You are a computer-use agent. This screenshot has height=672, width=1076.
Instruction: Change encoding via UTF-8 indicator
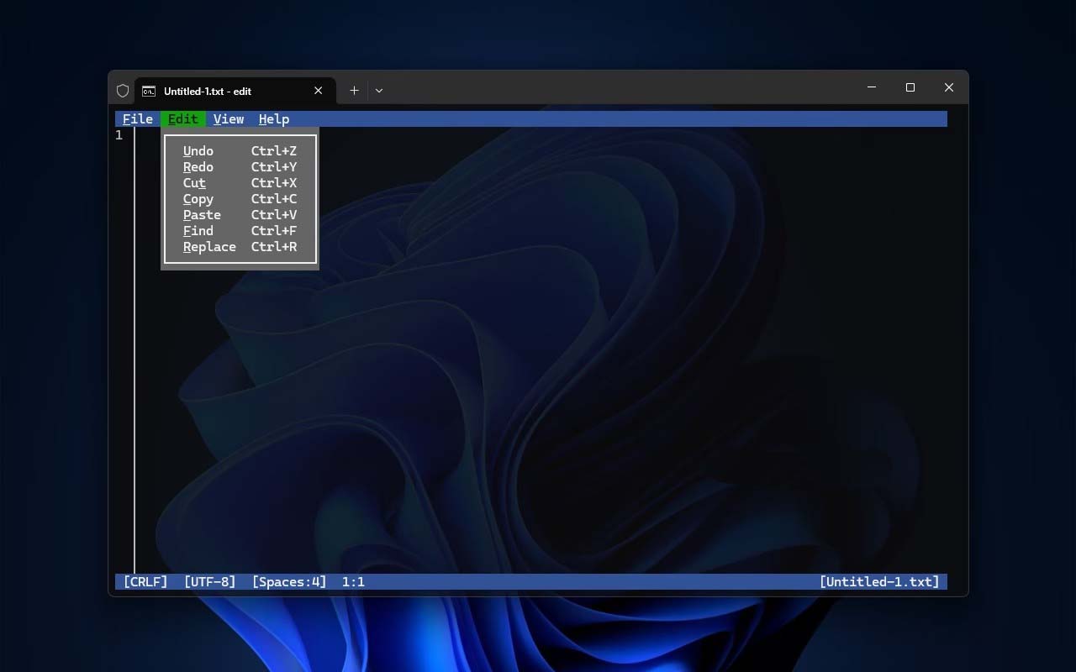(x=209, y=581)
